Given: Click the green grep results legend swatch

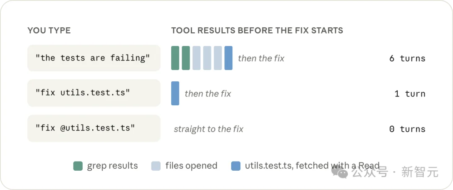Looking at the screenshot, I should click(78, 166).
